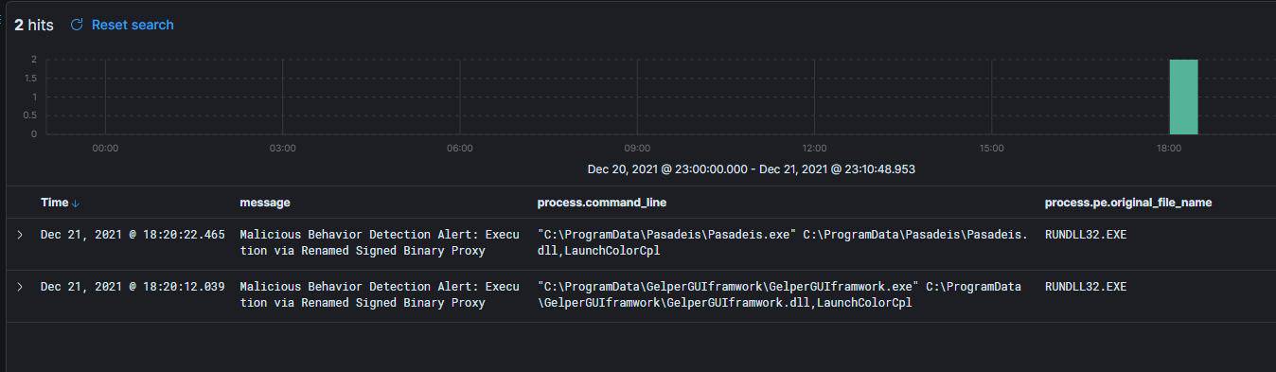Click the green histogram bar at 18:00
The image size is (1276, 372).
[x=1183, y=97]
